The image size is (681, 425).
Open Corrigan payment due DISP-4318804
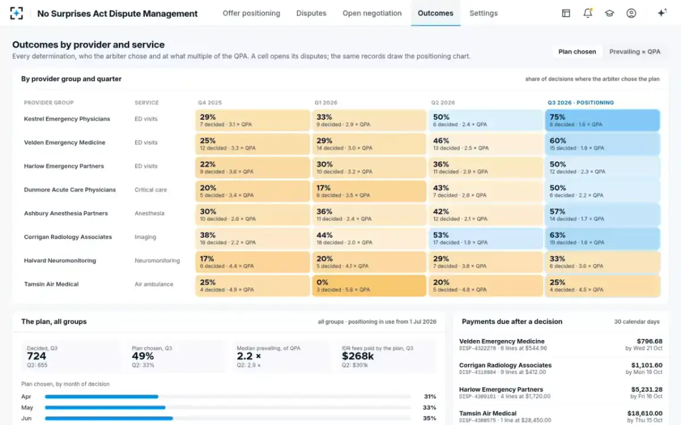[x=561, y=369]
